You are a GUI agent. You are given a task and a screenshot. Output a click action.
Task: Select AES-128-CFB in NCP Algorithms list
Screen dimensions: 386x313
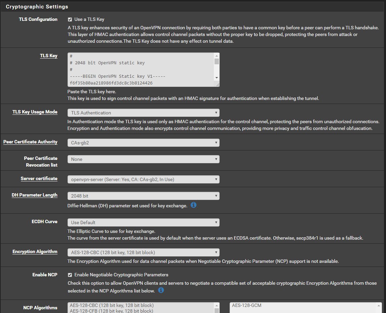coord(111,311)
